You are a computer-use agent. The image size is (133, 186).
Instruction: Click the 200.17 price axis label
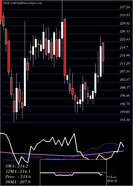125,88
